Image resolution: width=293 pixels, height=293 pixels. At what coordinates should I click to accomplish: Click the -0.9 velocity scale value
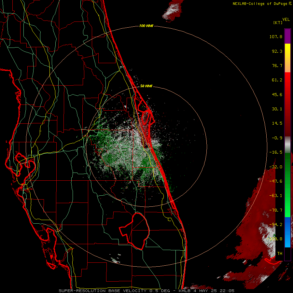[277, 138]
